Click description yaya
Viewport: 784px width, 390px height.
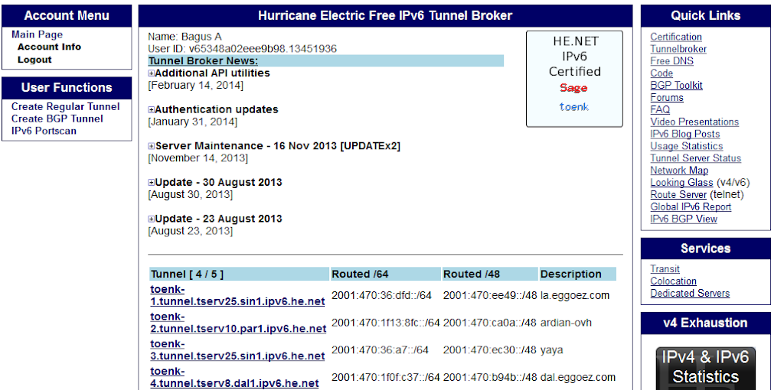(551, 350)
